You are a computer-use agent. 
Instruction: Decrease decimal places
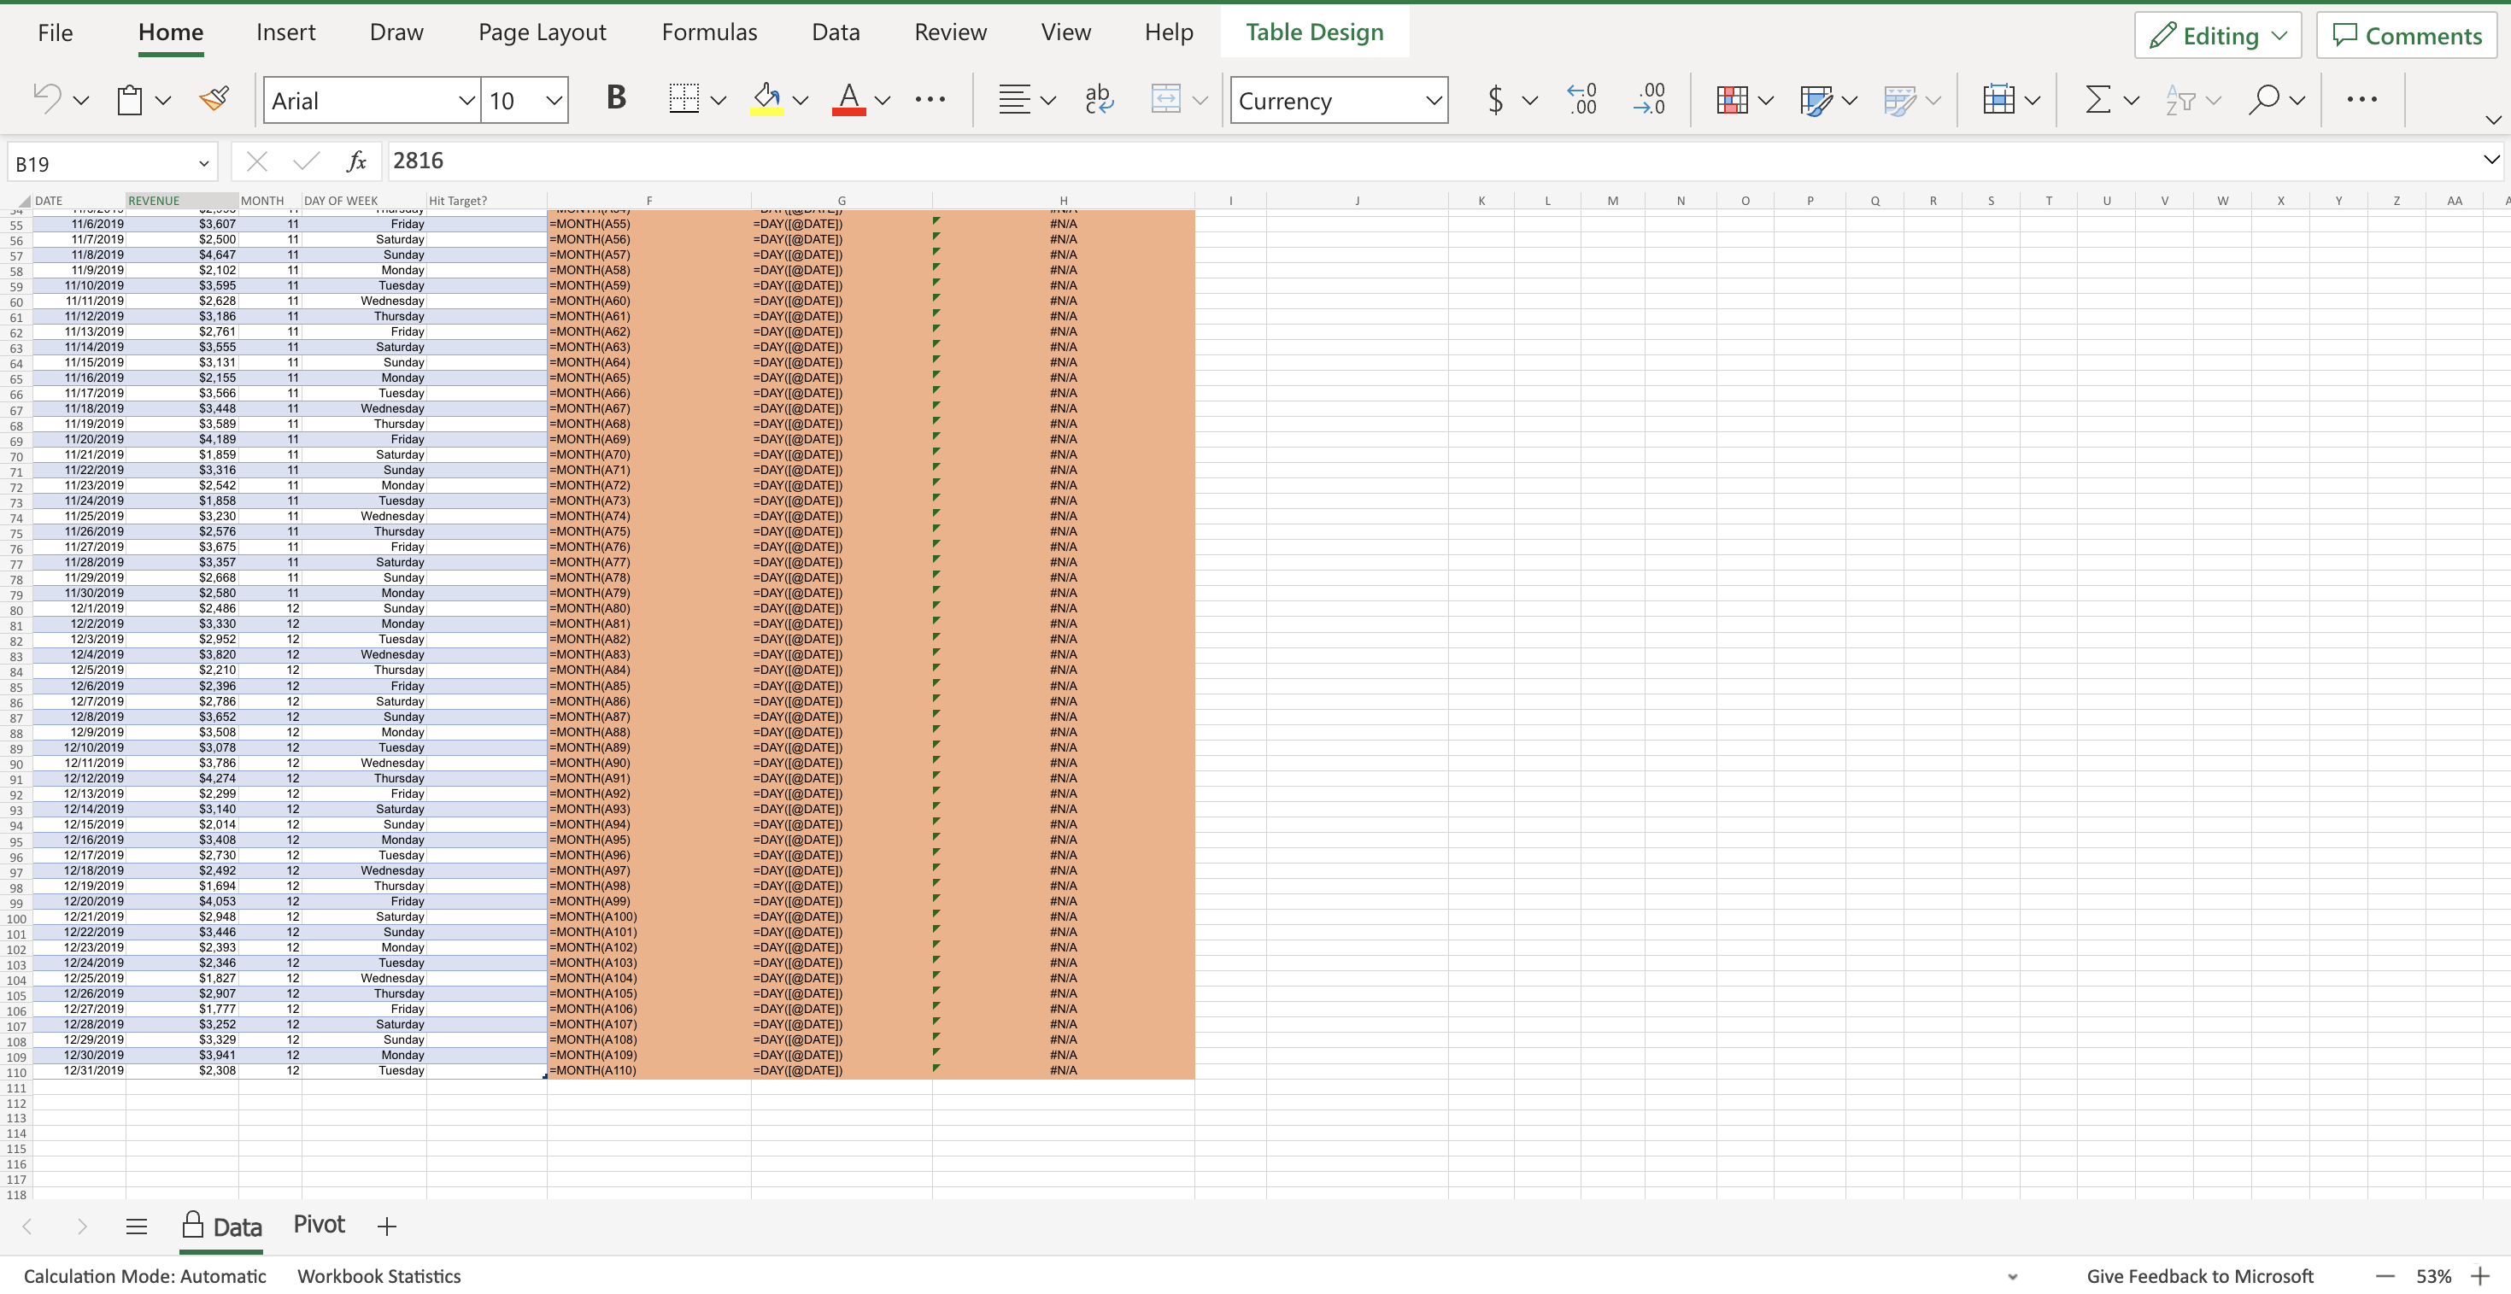point(1649,99)
